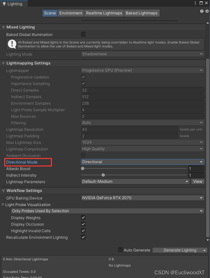The width and height of the screenshot is (210, 278).
Task: Toggle Recalculate Environment Lighting checkbox
Action: (x=83, y=237)
